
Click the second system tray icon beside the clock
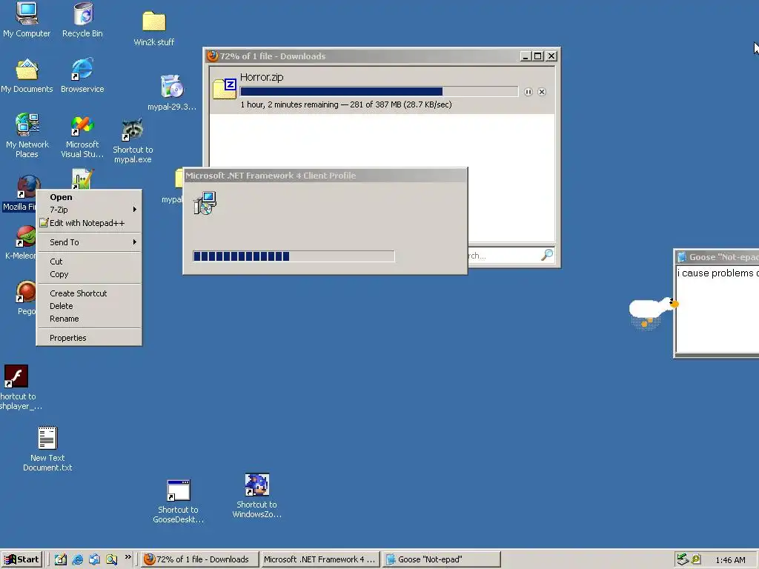click(x=696, y=559)
